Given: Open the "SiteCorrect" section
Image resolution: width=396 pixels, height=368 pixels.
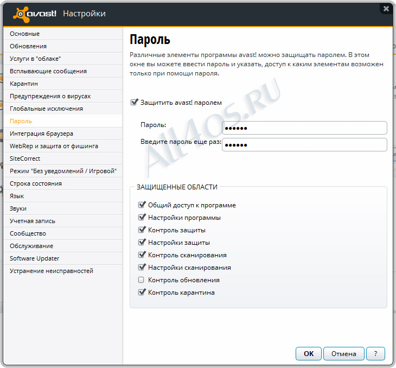Looking at the screenshot, I should point(63,158).
